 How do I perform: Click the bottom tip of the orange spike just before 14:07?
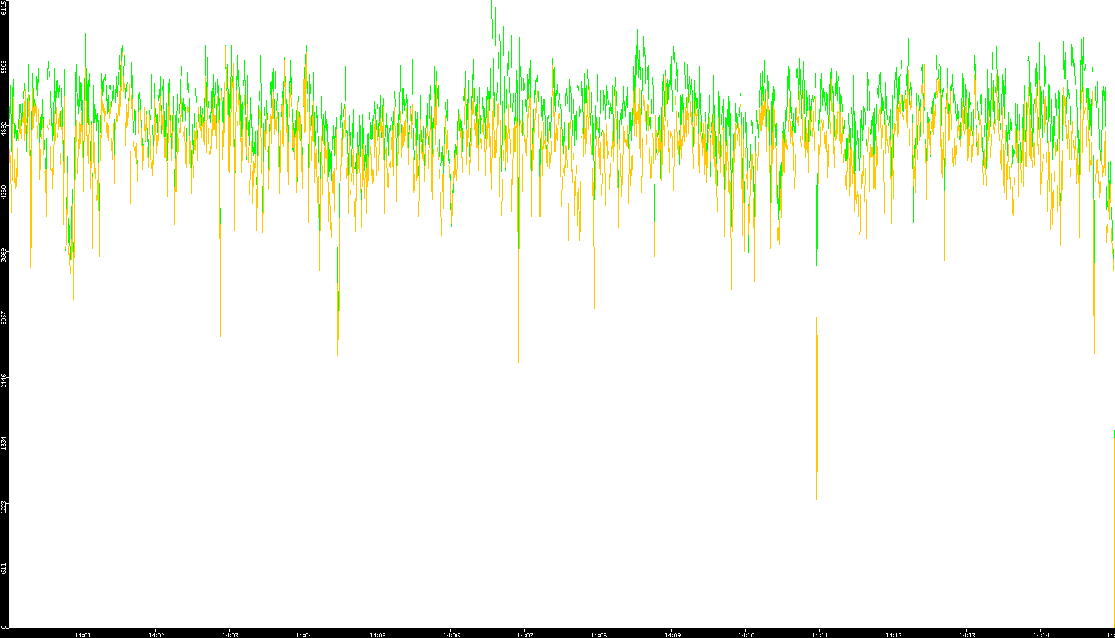[x=518, y=362]
